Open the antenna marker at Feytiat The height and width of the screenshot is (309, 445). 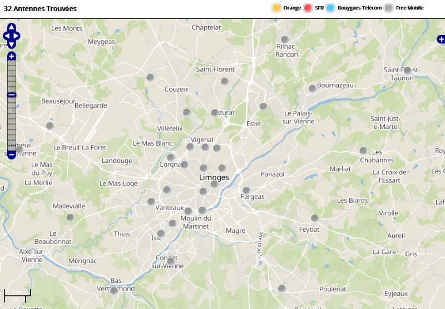314,218
